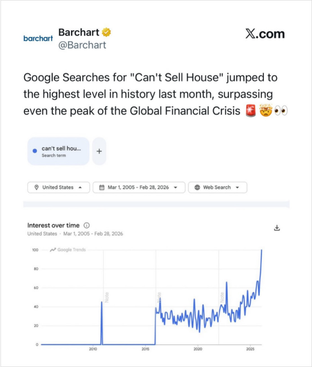Expand the United States dropdown arrow
The height and width of the screenshot is (367, 312).
(80, 187)
